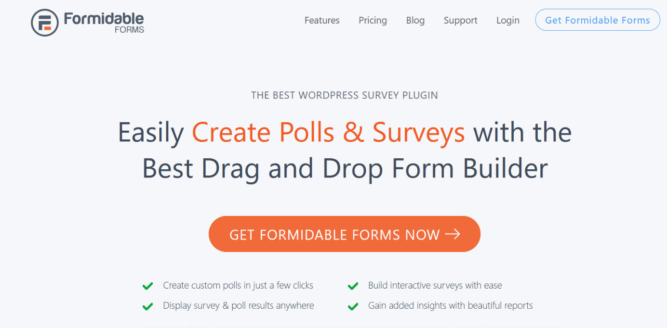Image resolution: width=667 pixels, height=328 pixels.
Task: Click the green checkmark beside custom polls
Action: (x=147, y=286)
